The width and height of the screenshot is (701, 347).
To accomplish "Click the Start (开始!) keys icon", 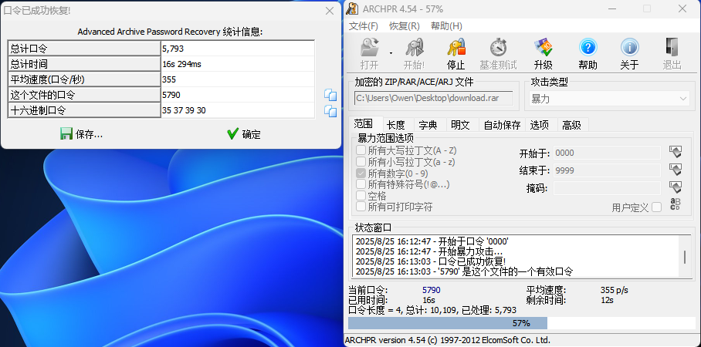I will [414, 48].
